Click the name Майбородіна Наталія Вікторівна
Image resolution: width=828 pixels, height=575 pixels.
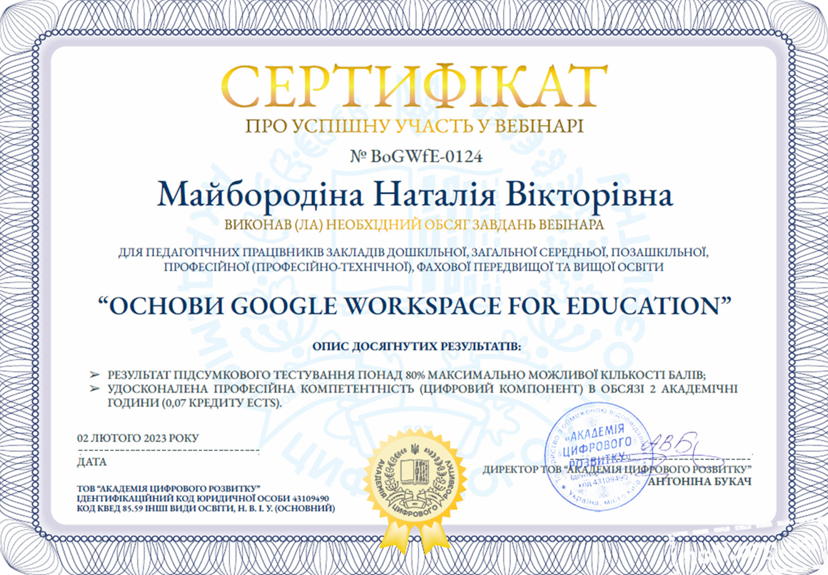click(415, 195)
